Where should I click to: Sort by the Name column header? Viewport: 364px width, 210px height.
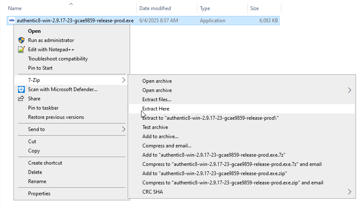tap(15, 8)
